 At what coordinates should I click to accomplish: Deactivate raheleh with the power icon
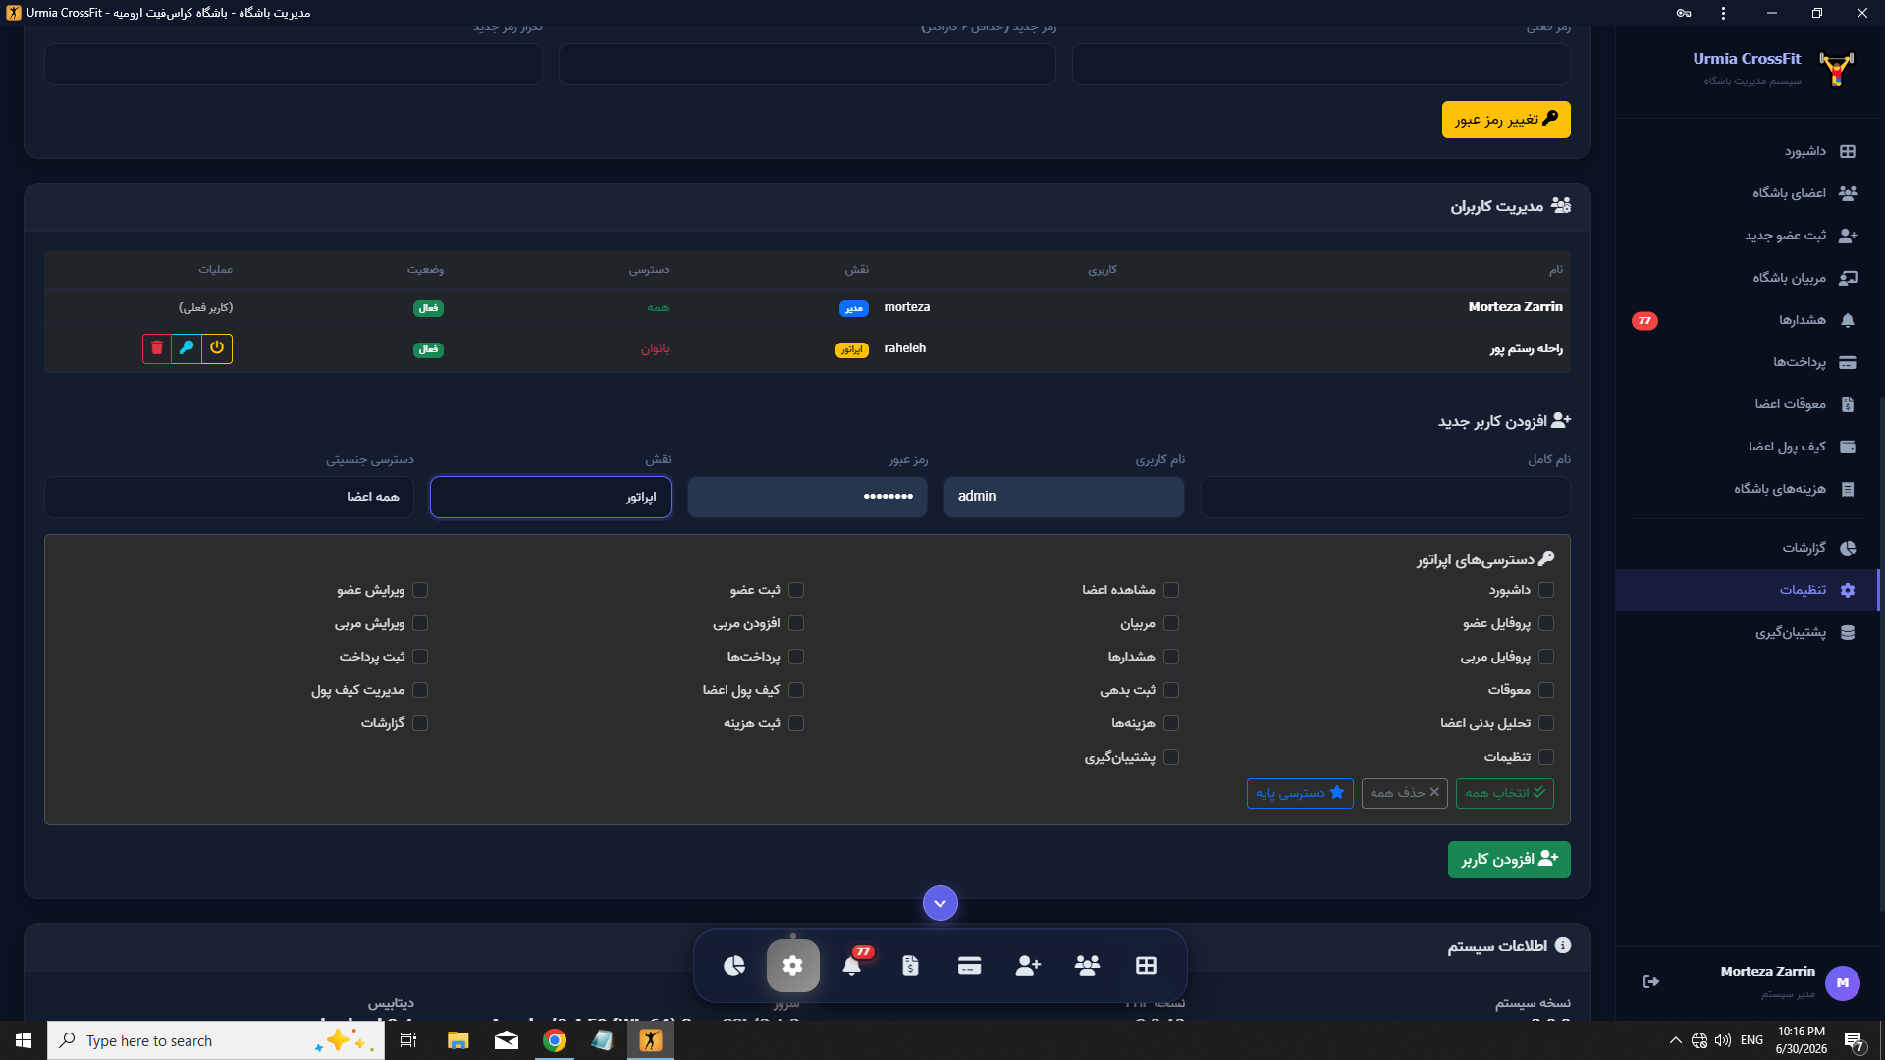click(217, 348)
